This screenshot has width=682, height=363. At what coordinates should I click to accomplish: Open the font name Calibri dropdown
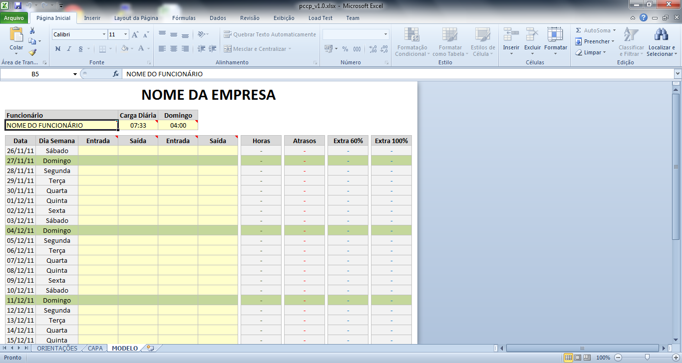tap(104, 34)
